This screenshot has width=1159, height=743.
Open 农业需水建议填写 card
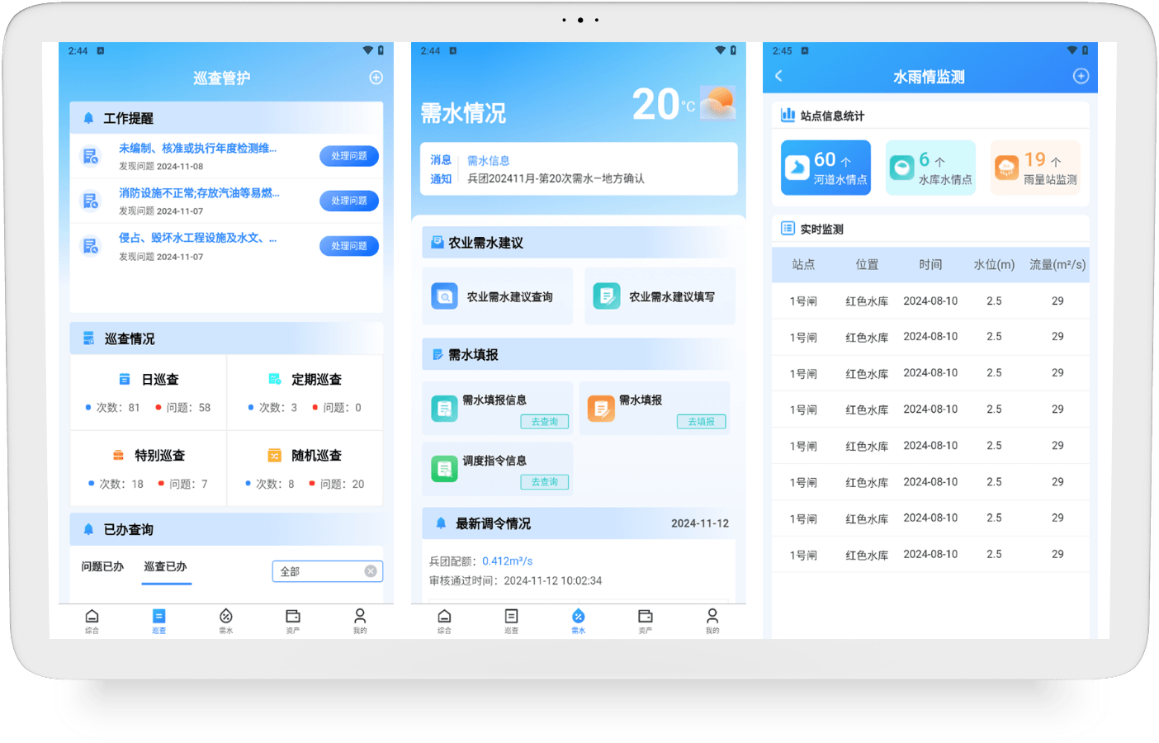(660, 296)
